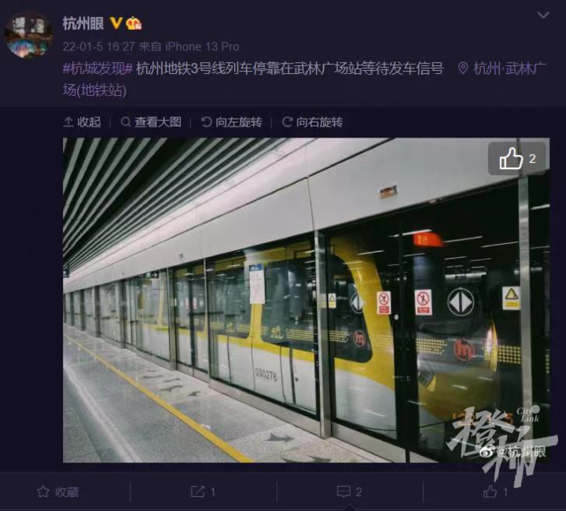Like the photo using thumbs-up overlay
This screenshot has width=566, height=511.
(x=517, y=159)
